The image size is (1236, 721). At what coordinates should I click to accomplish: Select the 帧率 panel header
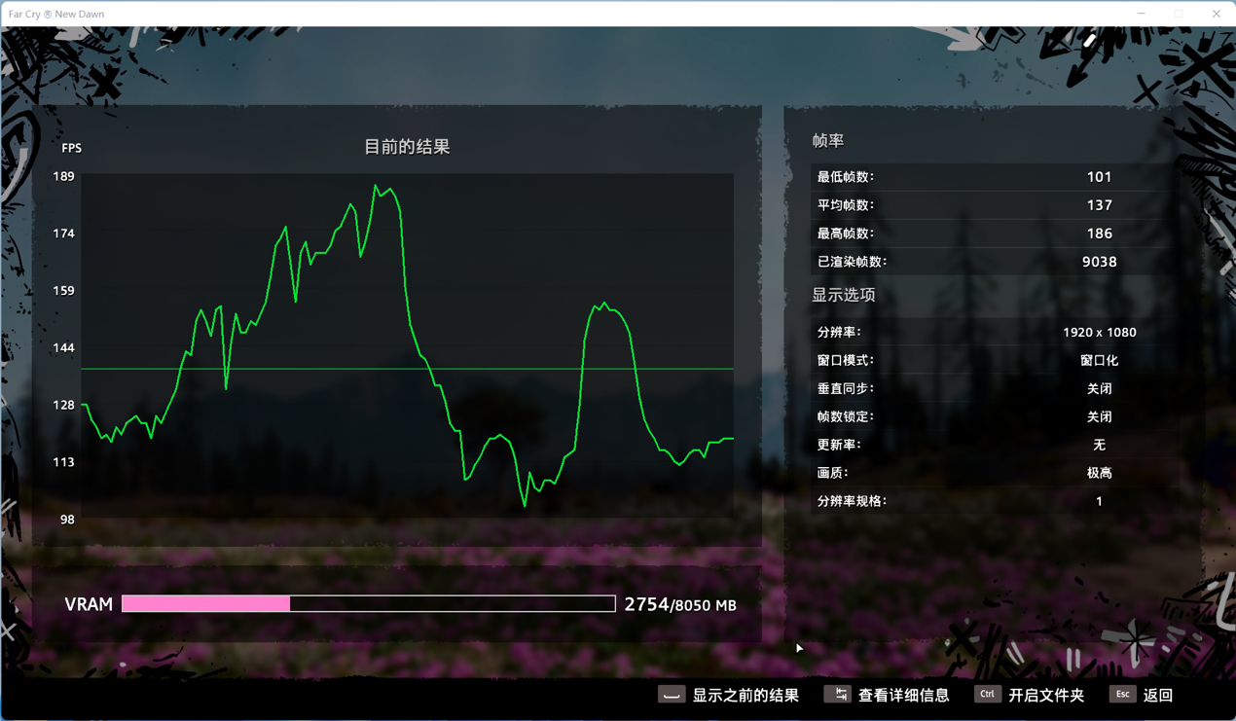[x=828, y=140]
